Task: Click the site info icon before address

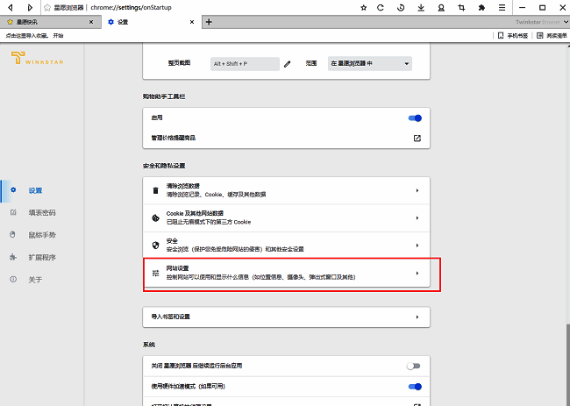Action: [47, 8]
